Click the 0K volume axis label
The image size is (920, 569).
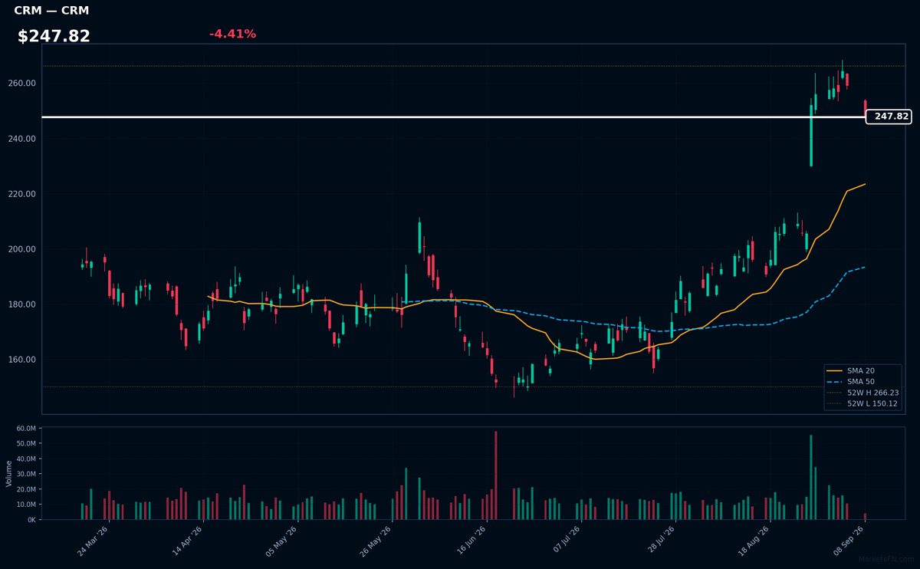(x=31, y=520)
